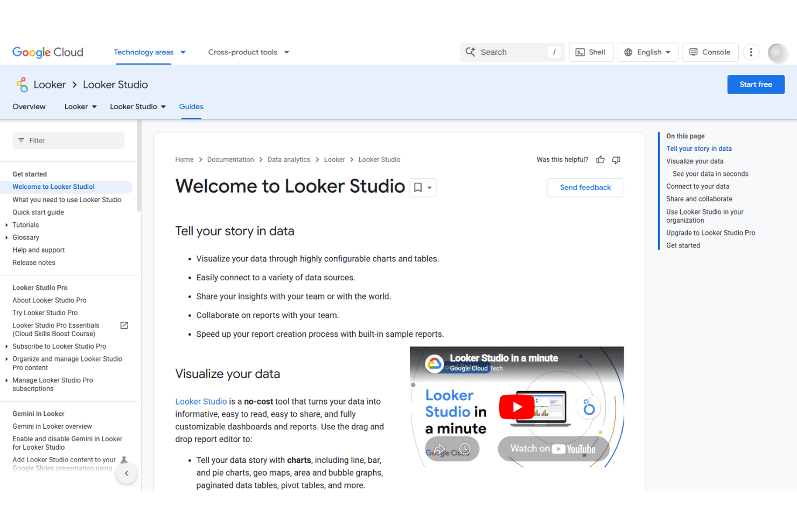
Task: Click the Search input field
Action: (512, 52)
